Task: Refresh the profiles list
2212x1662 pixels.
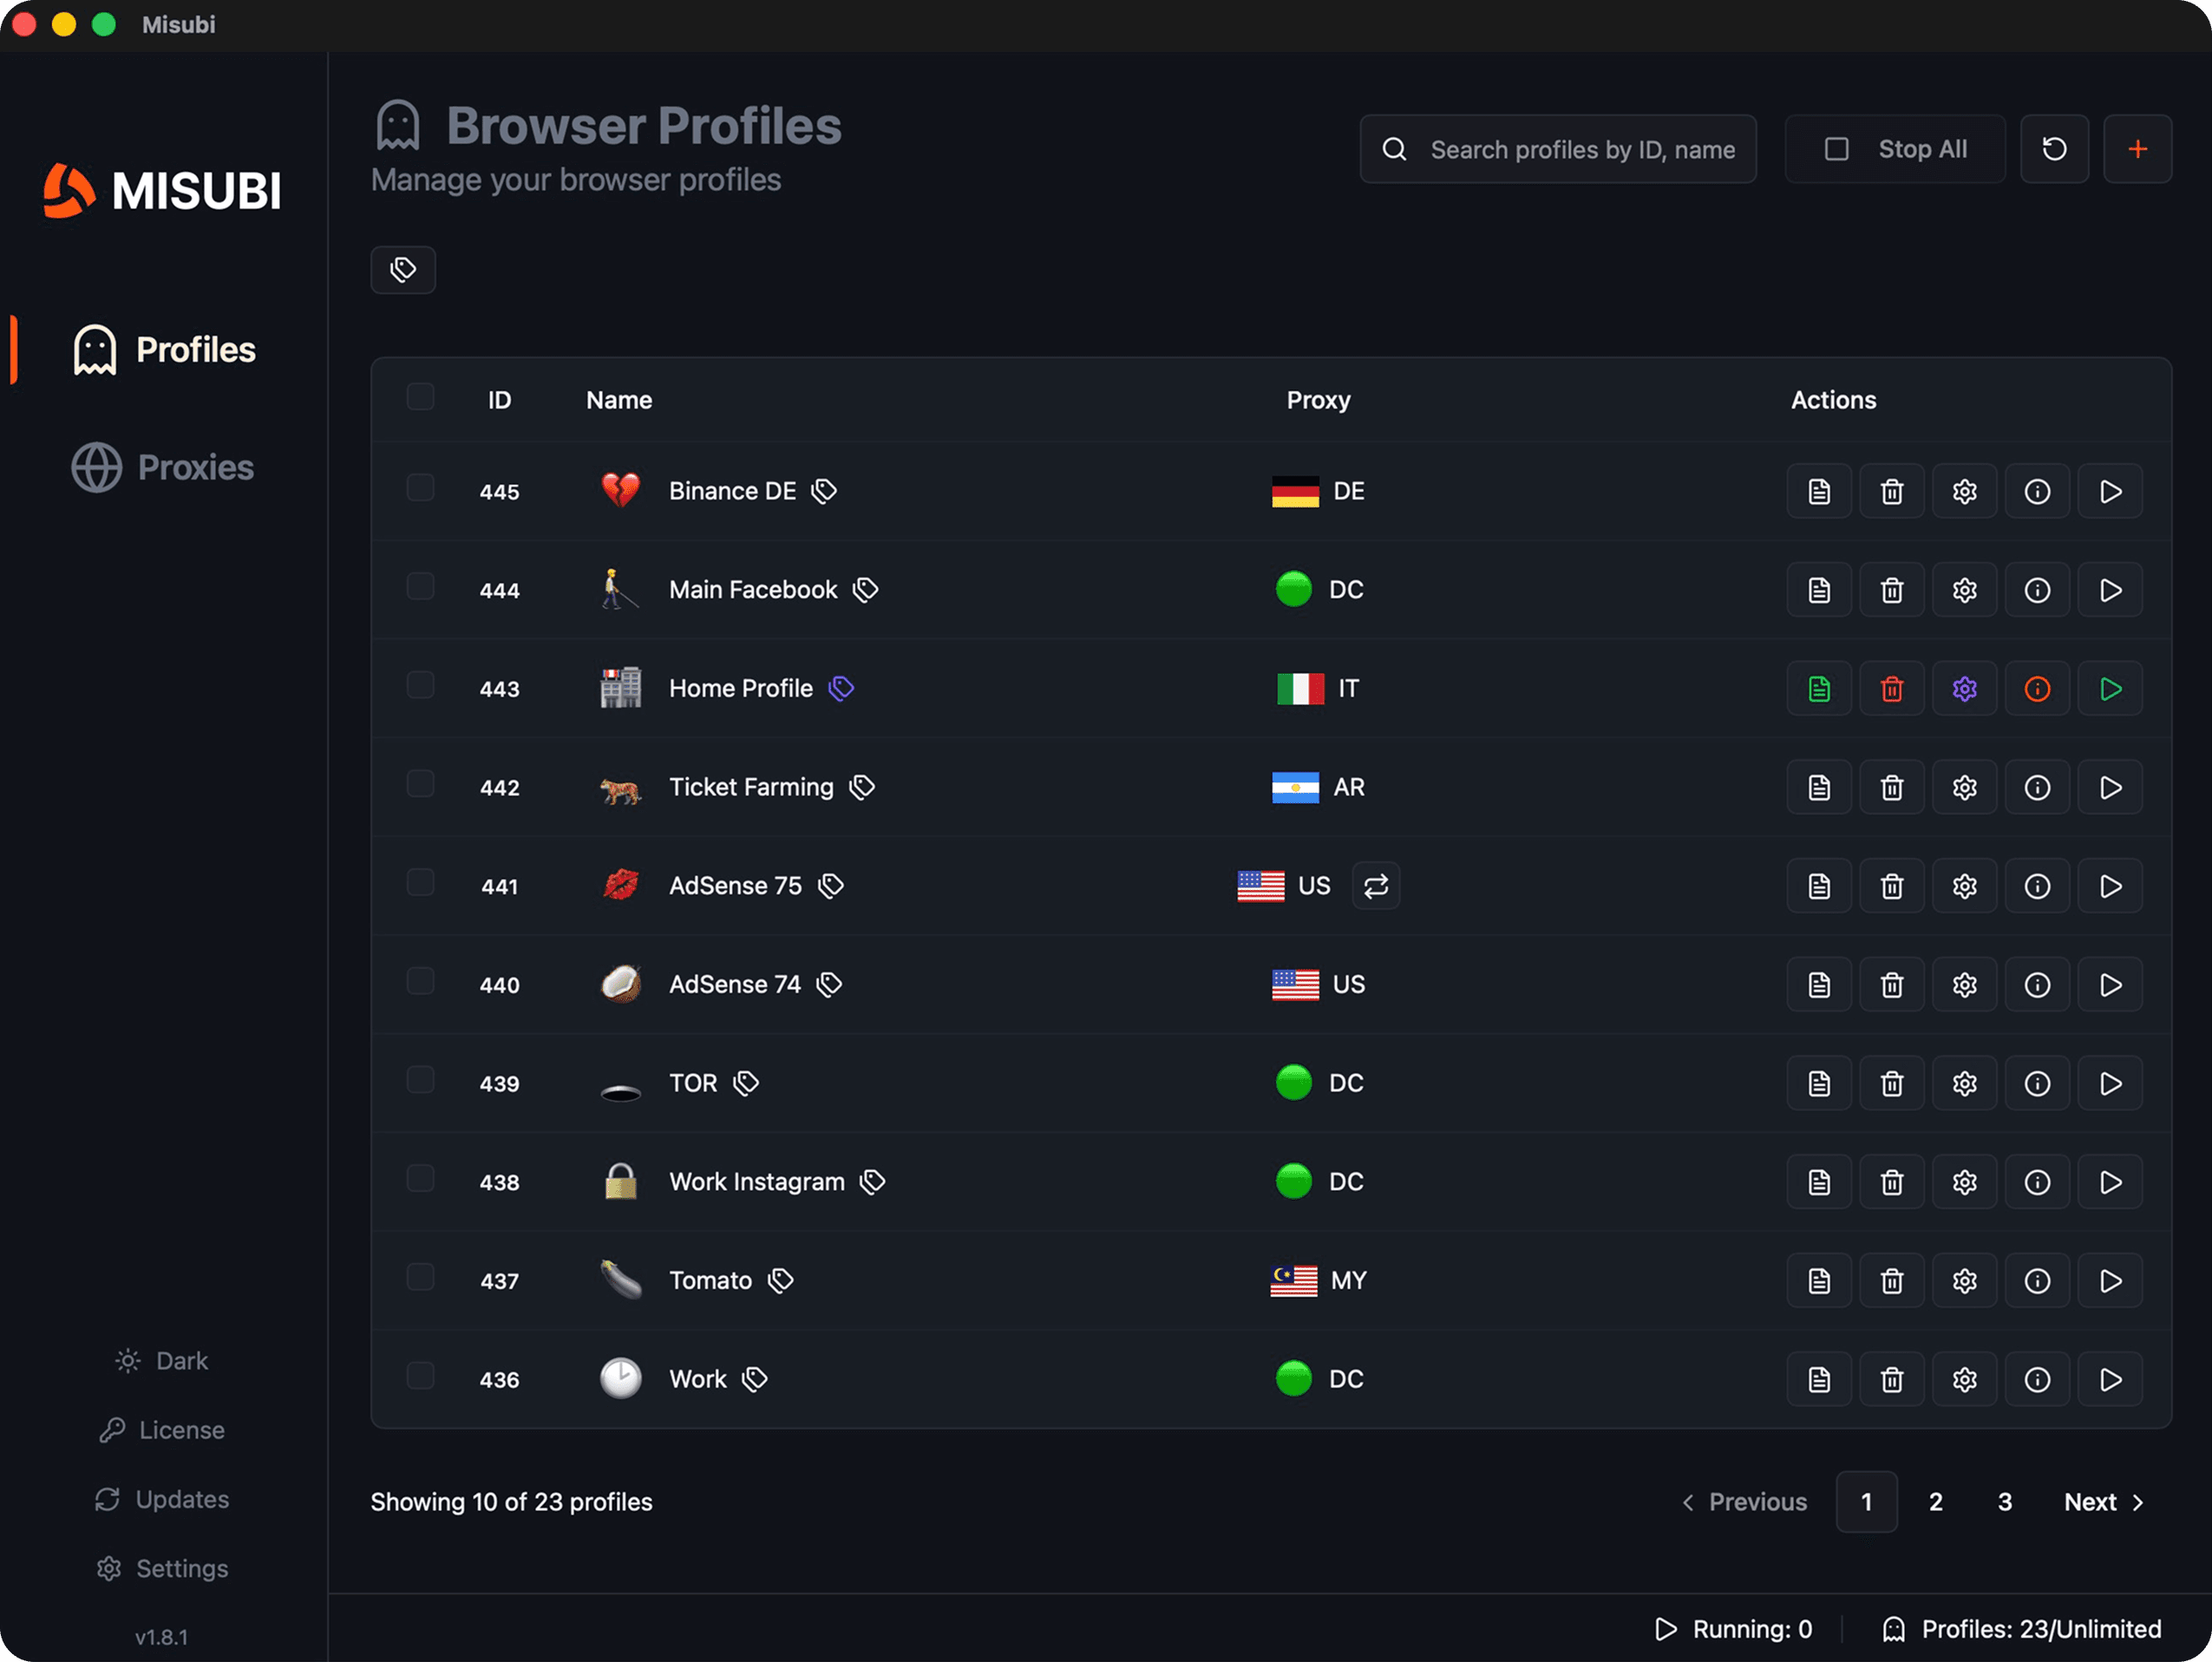Action: point(2054,149)
